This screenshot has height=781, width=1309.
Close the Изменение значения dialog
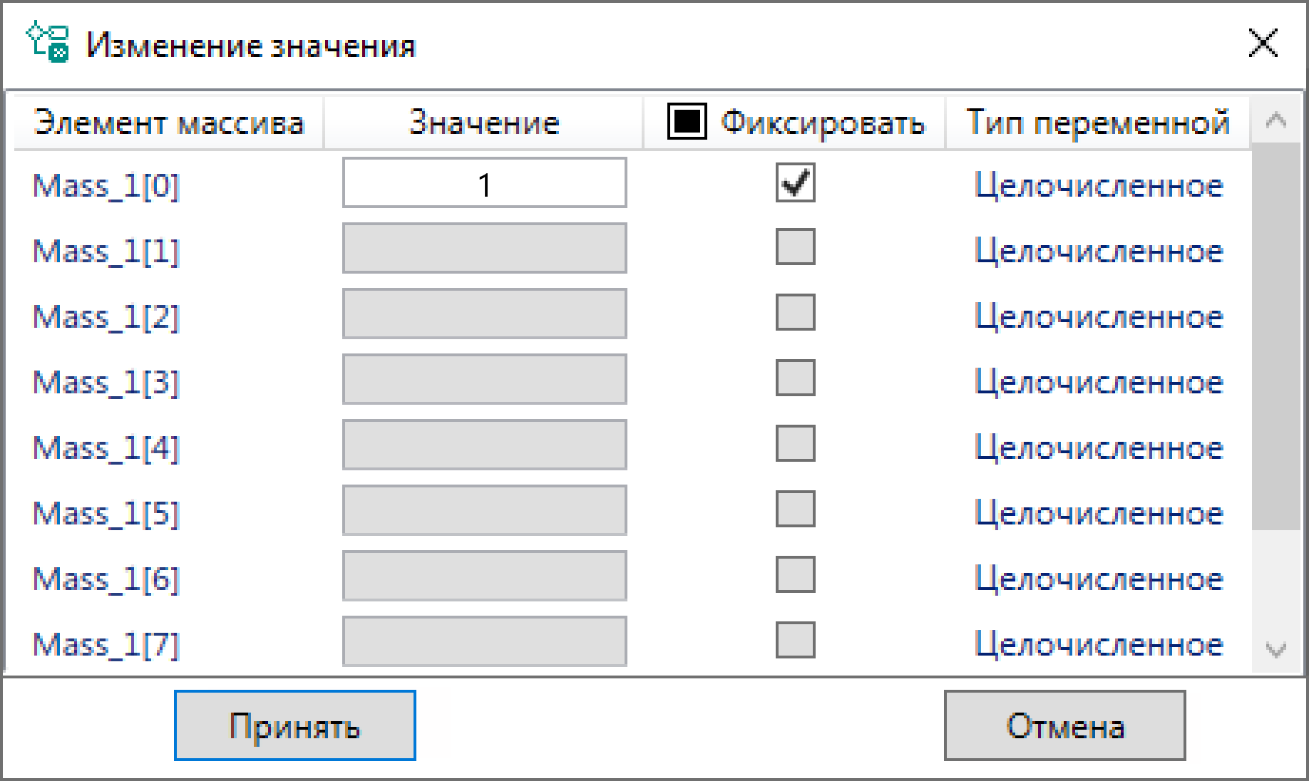click(x=1263, y=43)
